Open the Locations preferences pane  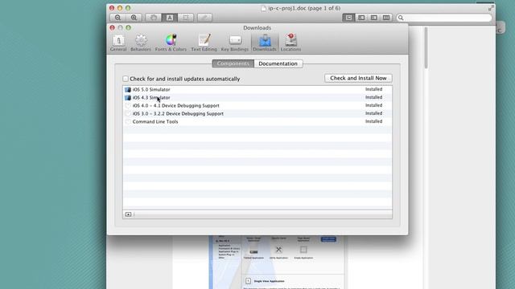coord(290,43)
